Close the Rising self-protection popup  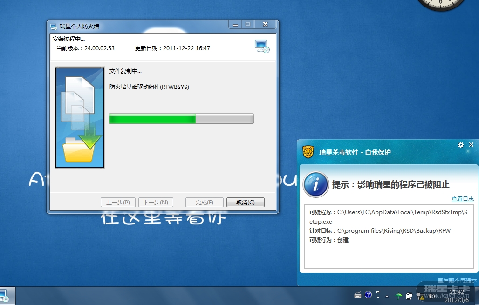pyautogui.click(x=472, y=145)
